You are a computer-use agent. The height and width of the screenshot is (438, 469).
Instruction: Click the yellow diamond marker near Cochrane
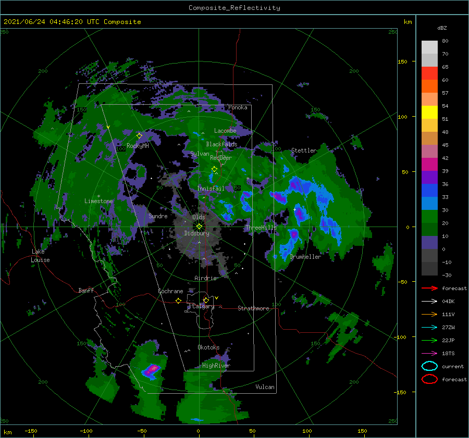[x=179, y=301]
